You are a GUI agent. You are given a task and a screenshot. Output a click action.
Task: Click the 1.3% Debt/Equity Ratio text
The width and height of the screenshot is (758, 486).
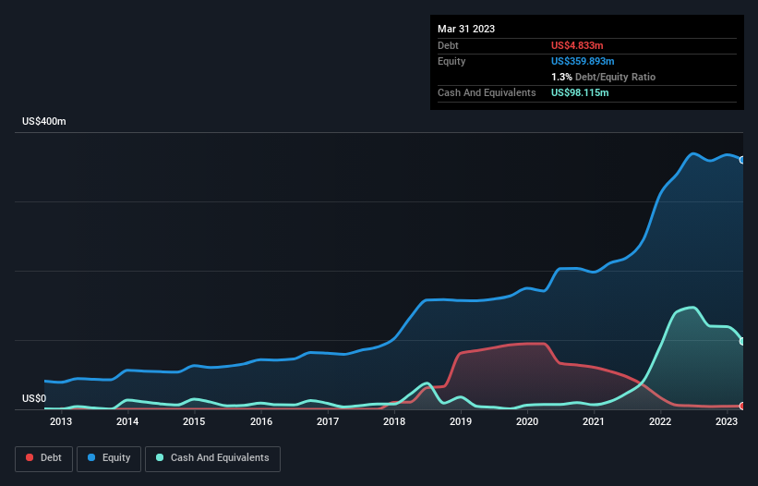tap(603, 77)
